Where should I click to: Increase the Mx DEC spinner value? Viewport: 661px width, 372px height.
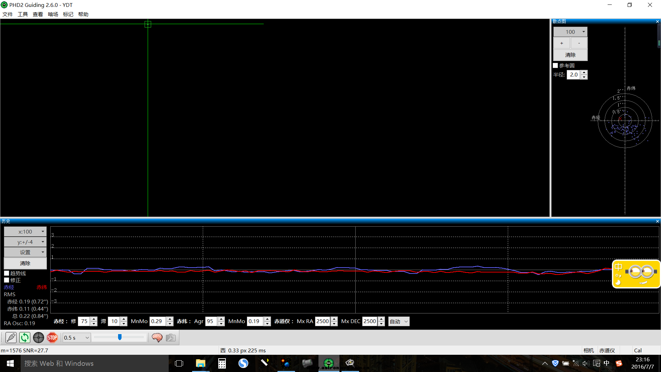pos(381,319)
